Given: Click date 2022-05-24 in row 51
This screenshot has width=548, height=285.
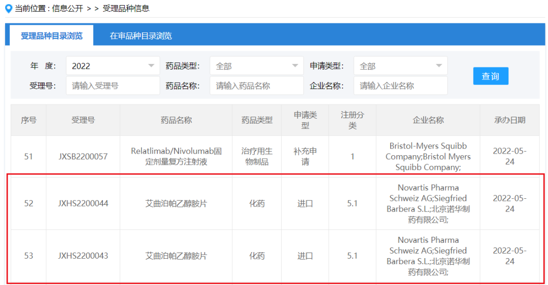Looking at the screenshot, I should point(509,157).
